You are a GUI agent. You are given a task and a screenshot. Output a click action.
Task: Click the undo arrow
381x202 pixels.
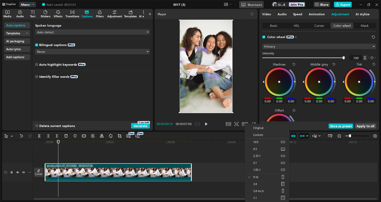[21, 136]
